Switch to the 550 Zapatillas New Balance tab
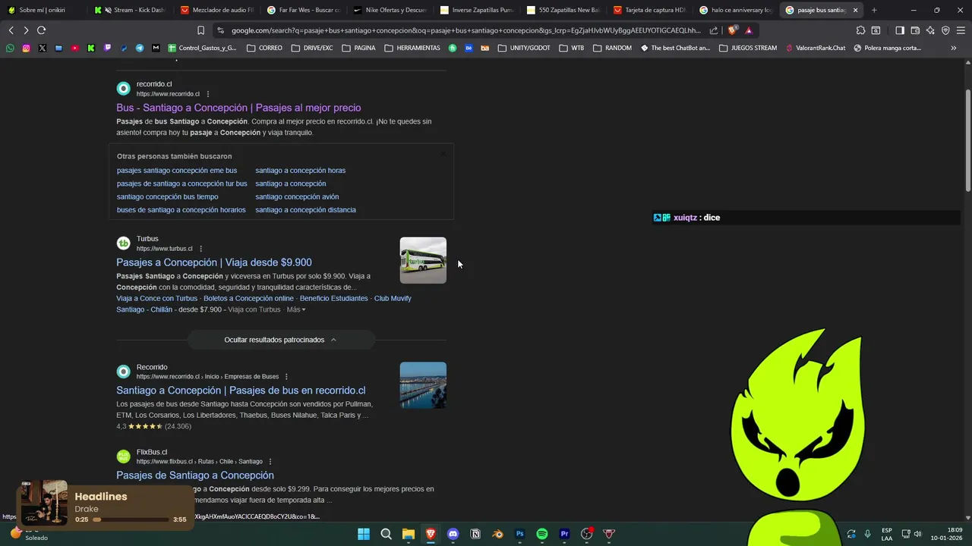The image size is (972, 546). coord(563,10)
